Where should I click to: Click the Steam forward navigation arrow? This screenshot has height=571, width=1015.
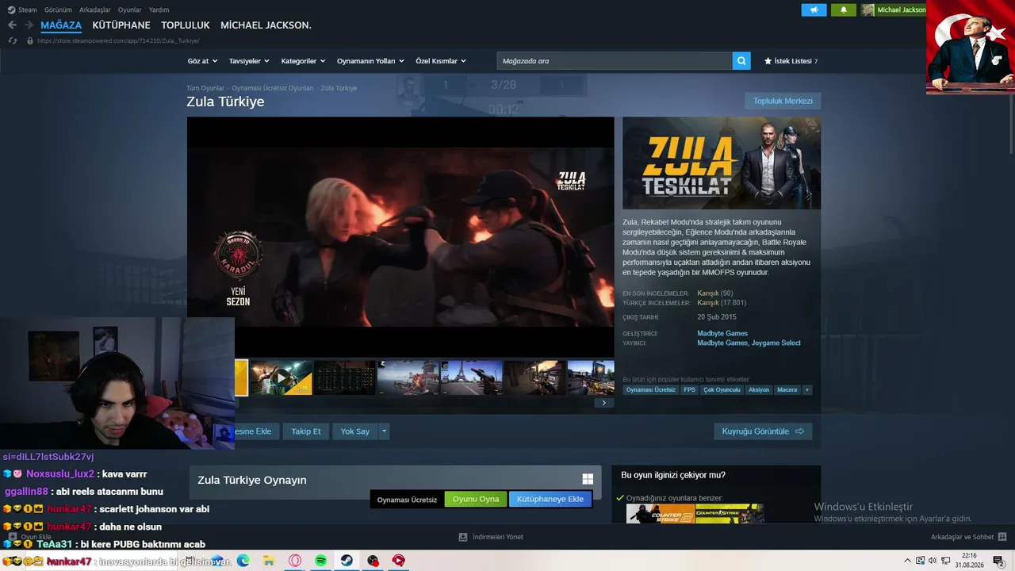pyautogui.click(x=29, y=25)
